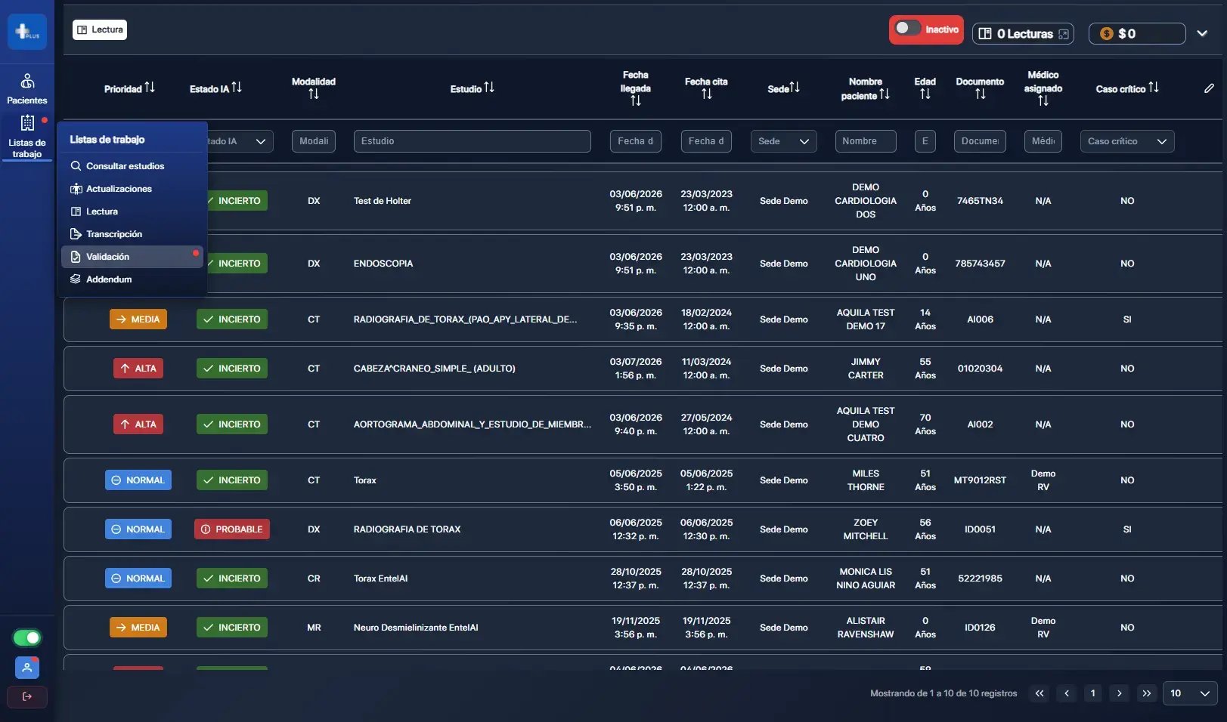Click the 0 Lecturas button
Screen dimensions: 1227x722
point(1023,33)
